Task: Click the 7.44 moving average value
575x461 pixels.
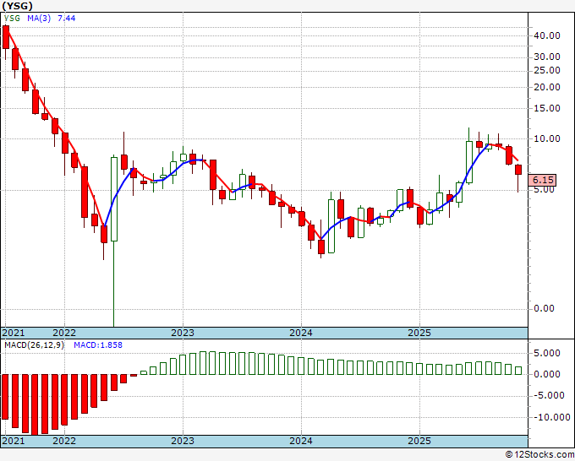Action: 66,19
